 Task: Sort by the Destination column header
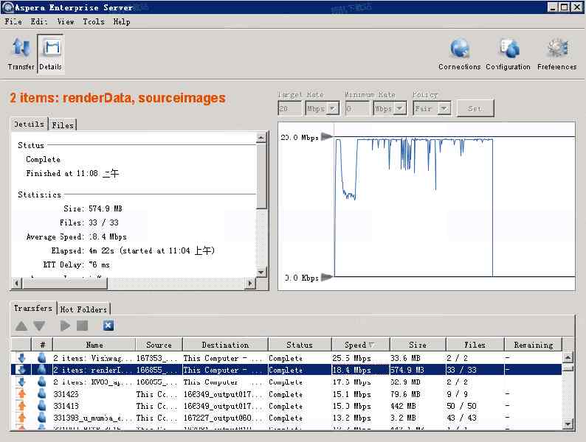225,345
